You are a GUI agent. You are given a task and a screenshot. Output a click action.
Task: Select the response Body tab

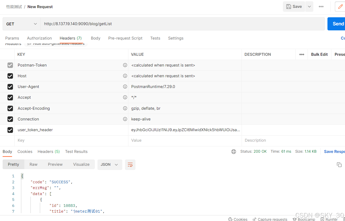7,152
